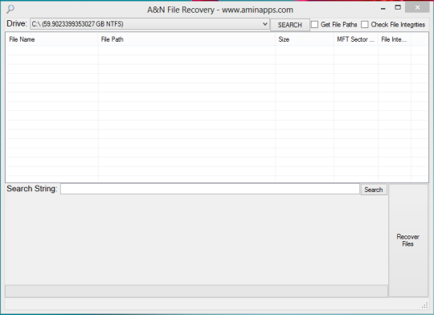Enable the Check File Integrities checkbox
Image resolution: width=434 pixels, height=315 pixels.
tap(365, 25)
